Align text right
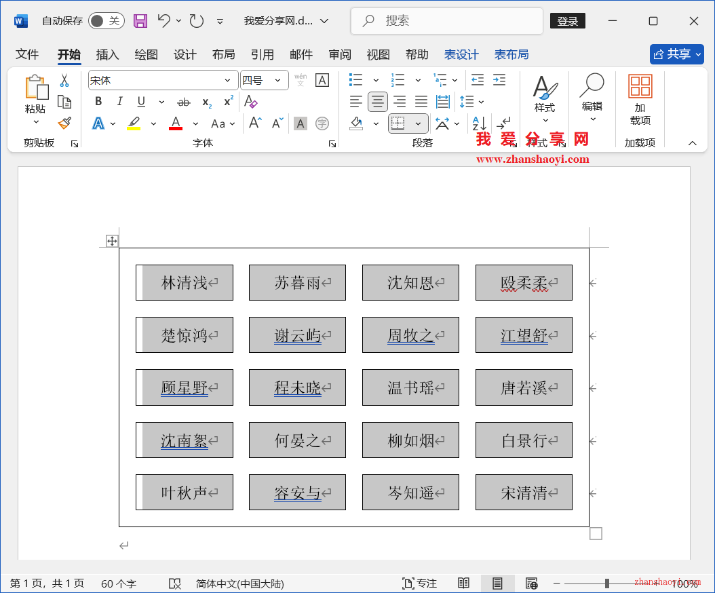The width and height of the screenshot is (715, 593). 400,102
